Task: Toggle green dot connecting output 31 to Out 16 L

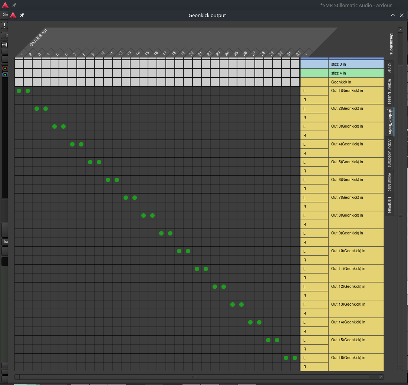Action: click(286, 358)
